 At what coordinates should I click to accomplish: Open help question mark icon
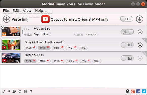(x=31, y=91)
